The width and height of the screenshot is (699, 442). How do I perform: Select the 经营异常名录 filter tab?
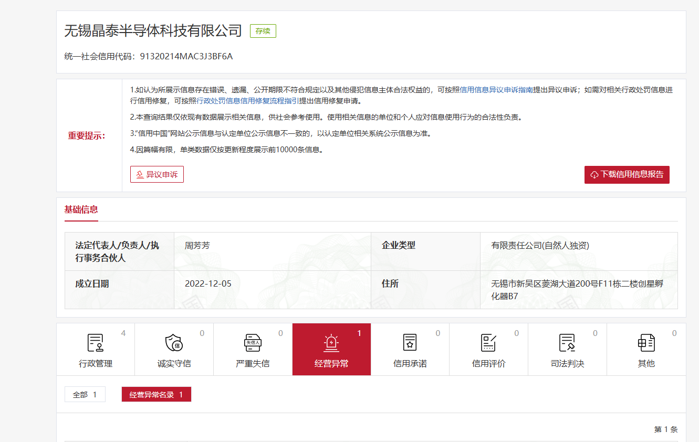(156, 395)
